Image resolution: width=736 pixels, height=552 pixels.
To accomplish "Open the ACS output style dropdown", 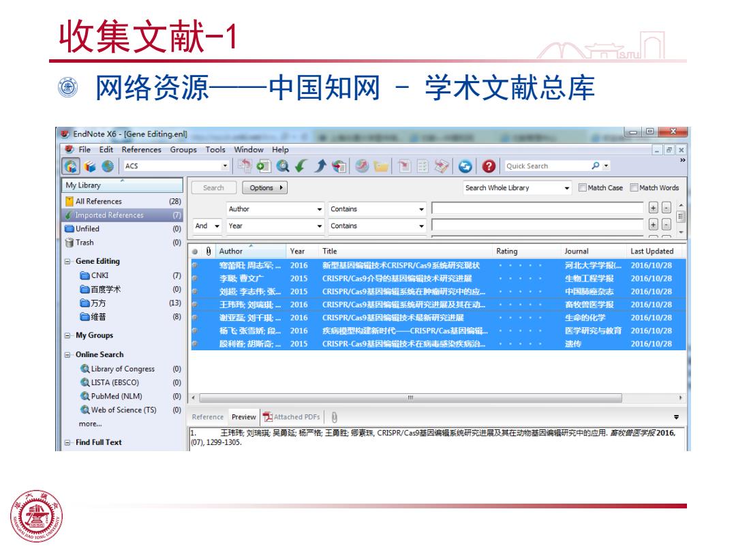I will 225,166.
